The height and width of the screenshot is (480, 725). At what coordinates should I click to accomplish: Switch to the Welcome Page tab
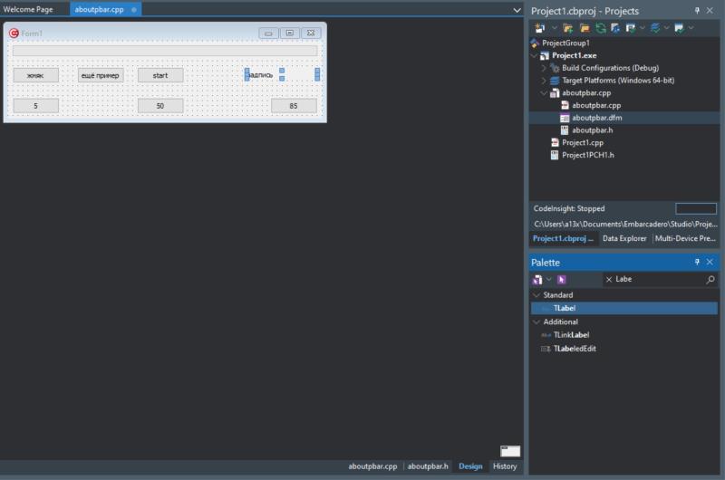(x=28, y=9)
